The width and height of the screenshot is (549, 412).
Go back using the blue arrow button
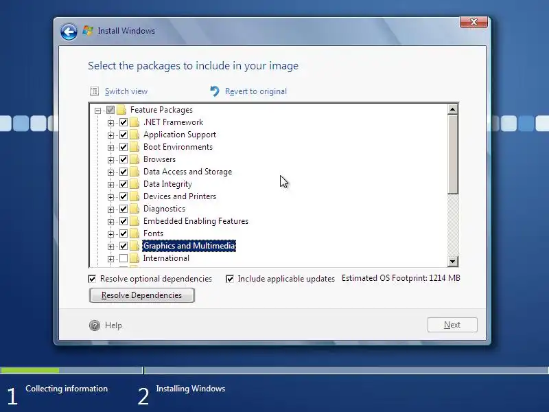click(x=69, y=32)
